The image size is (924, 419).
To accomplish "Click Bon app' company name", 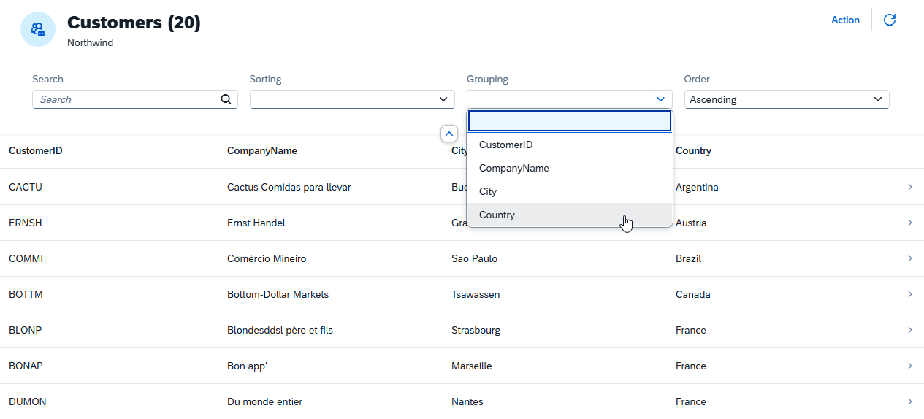I will 248,366.
